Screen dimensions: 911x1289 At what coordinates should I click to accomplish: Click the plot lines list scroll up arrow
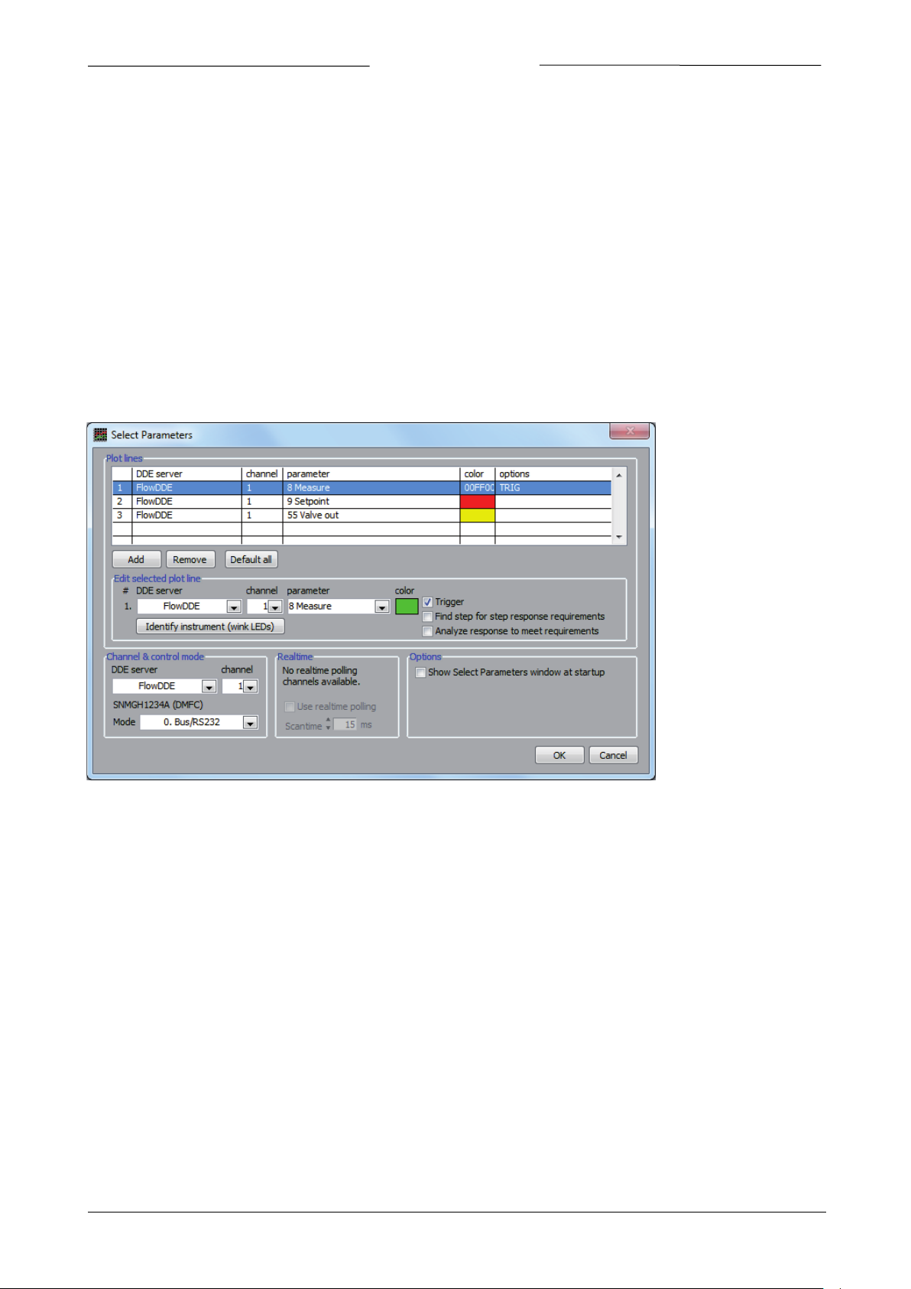pyautogui.click(x=619, y=475)
